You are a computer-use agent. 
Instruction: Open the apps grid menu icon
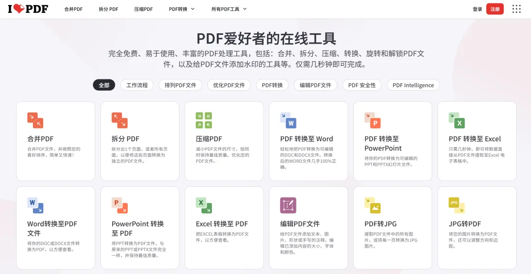click(516, 9)
